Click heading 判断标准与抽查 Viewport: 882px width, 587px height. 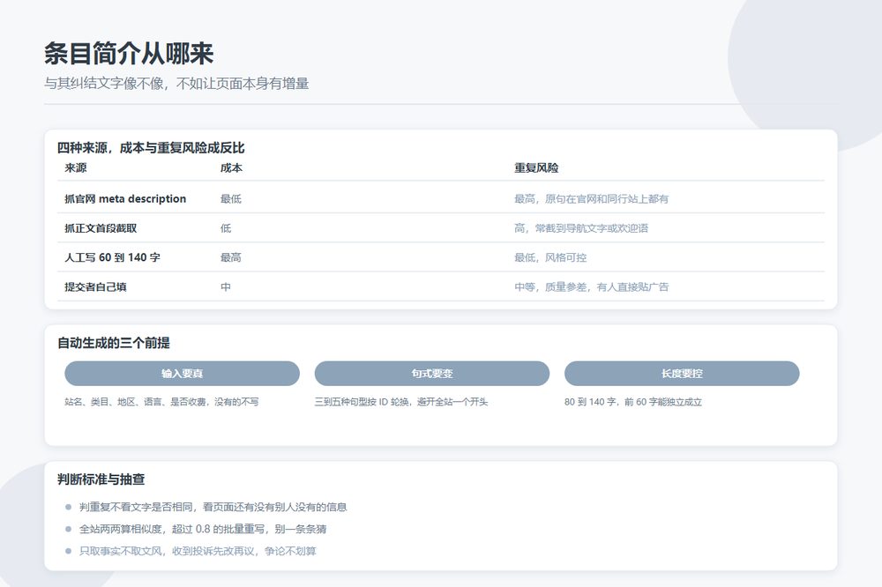[101, 479]
